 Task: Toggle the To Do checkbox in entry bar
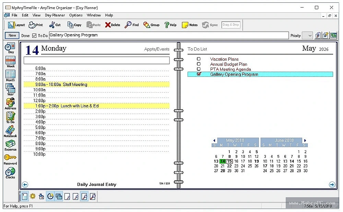(x=34, y=36)
